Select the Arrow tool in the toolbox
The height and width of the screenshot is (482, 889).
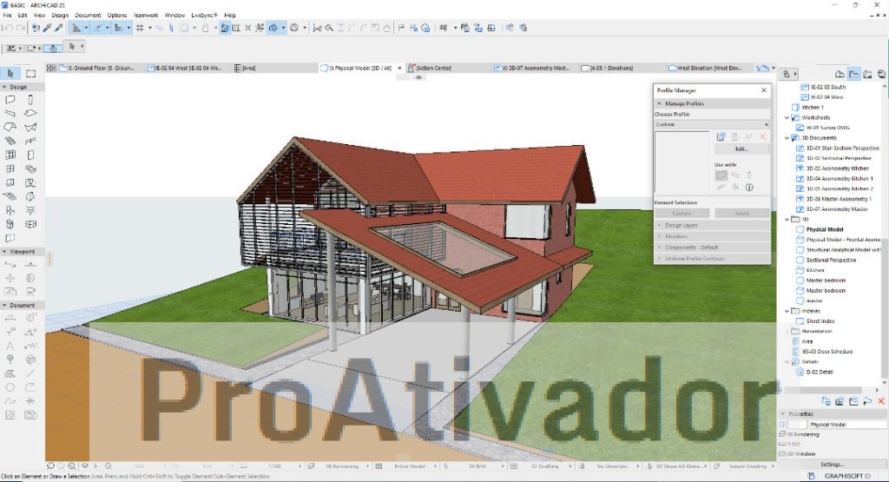click(x=10, y=74)
